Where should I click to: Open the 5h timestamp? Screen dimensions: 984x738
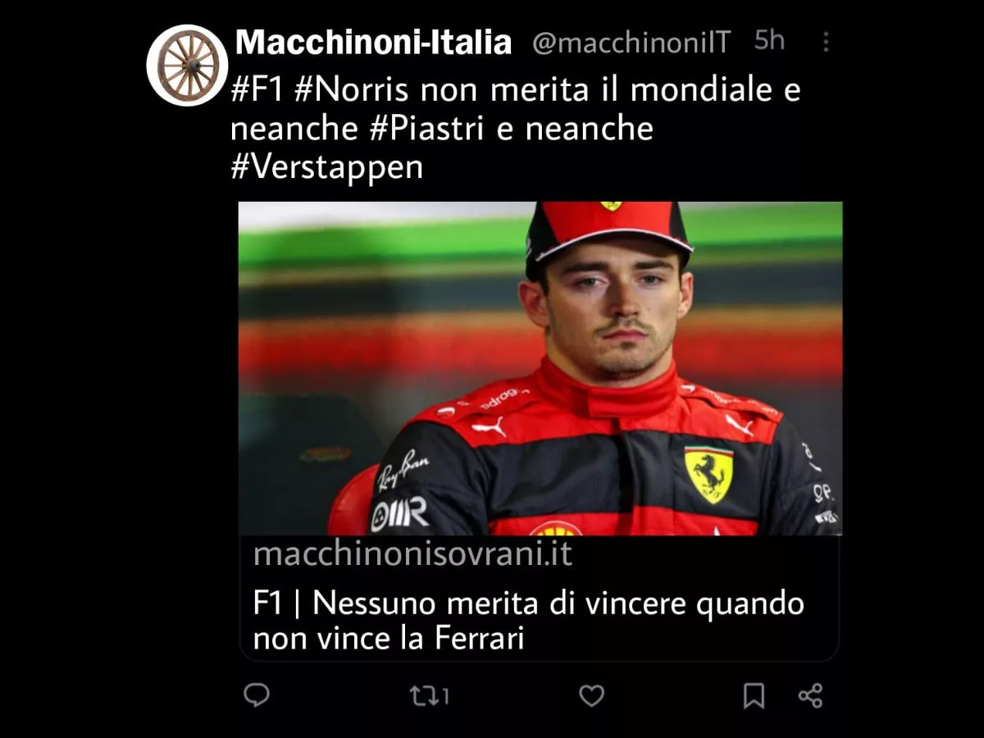pos(769,40)
